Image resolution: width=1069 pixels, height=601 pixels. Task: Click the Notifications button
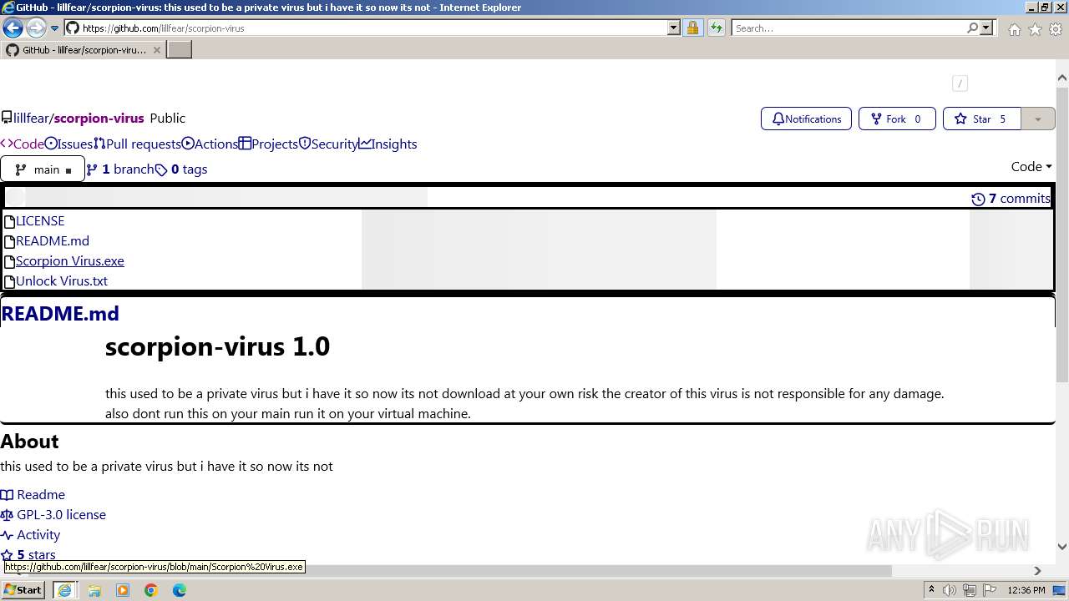pyautogui.click(x=806, y=119)
